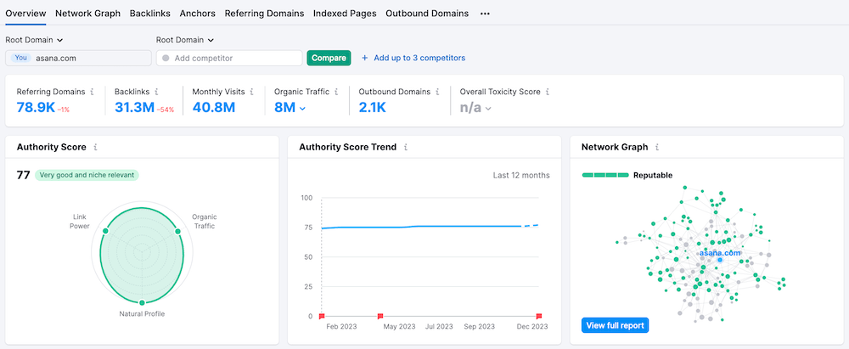The height and width of the screenshot is (349, 849).
Task: Click info icon beside Authority Score Trend
Action: click(x=406, y=147)
